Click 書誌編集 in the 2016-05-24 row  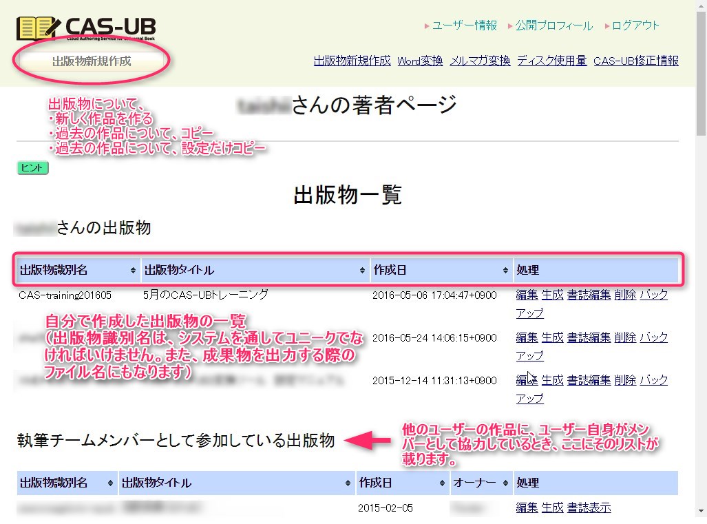click(x=589, y=337)
